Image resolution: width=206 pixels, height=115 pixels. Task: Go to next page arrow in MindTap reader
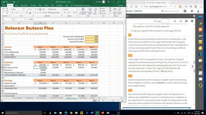[192, 66]
